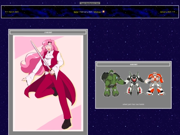Screen dimensions: 180x135
Task: Click the 'February 2025' text in the navigation bar
Action: pyautogui.click(x=86, y=12)
